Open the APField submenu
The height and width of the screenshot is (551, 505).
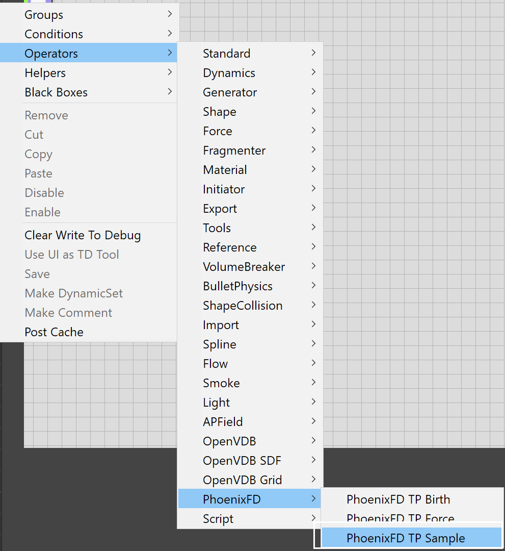(x=250, y=422)
